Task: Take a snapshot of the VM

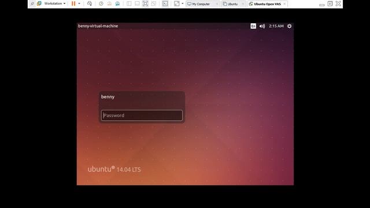Action: [101, 3]
